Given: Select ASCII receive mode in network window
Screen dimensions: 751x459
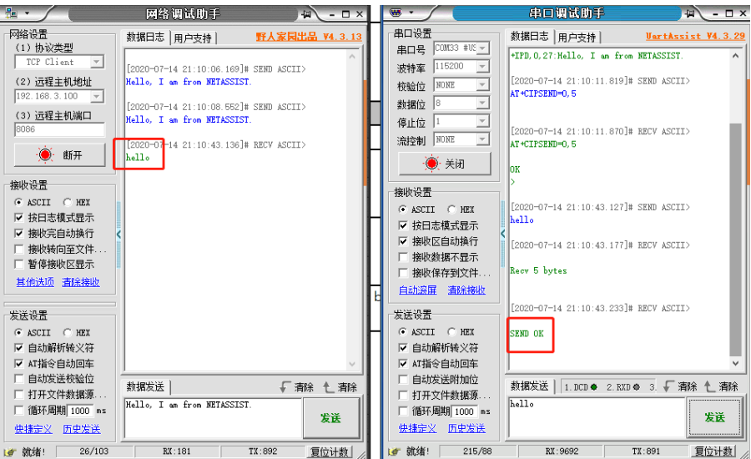Looking at the screenshot, I should (18, 202).
